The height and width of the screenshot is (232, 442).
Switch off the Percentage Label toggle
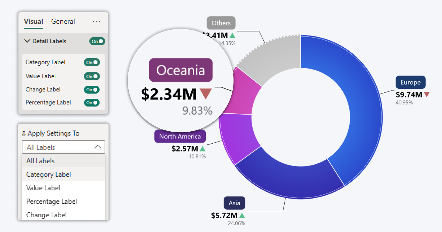click(x=92, y=103)
